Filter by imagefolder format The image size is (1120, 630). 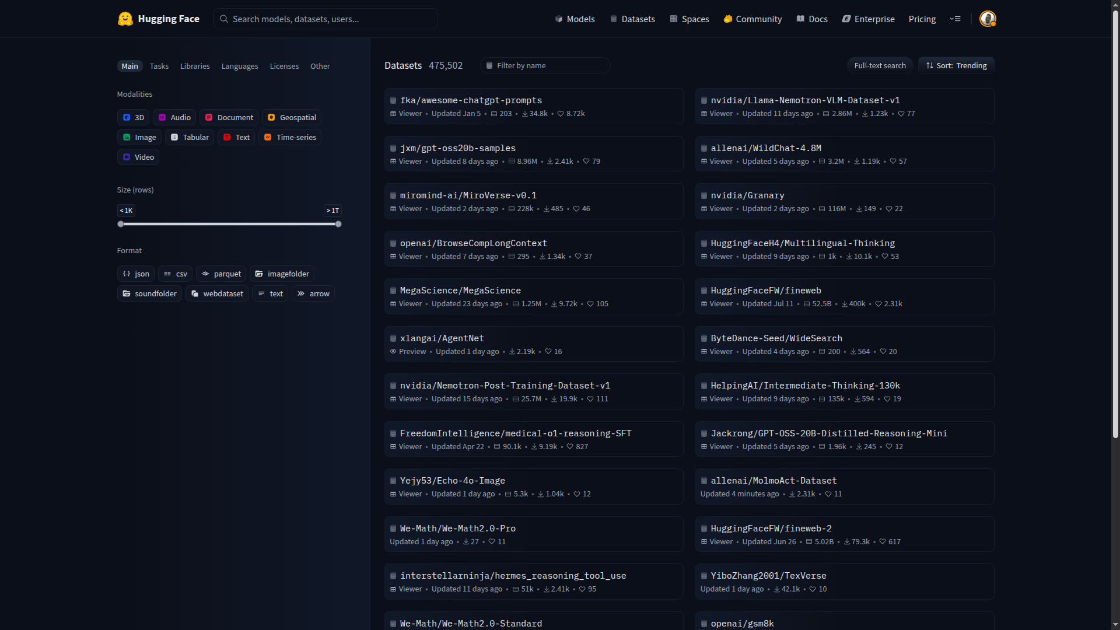(282, 274)
